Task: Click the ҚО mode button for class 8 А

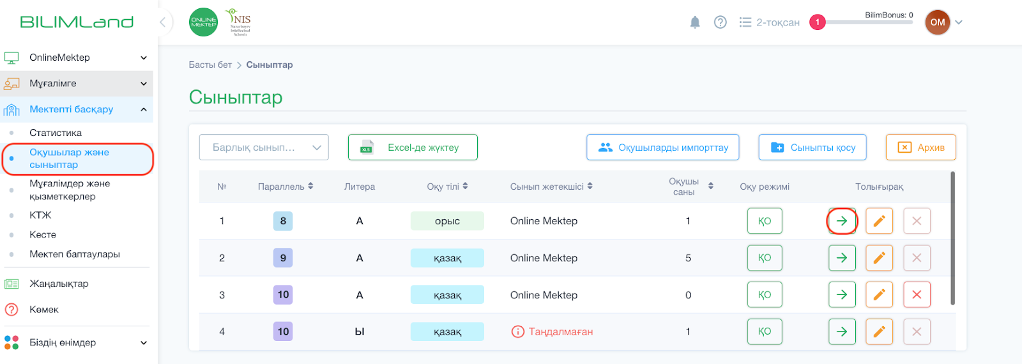Action: pyautogui.click(x=765, y=221)
